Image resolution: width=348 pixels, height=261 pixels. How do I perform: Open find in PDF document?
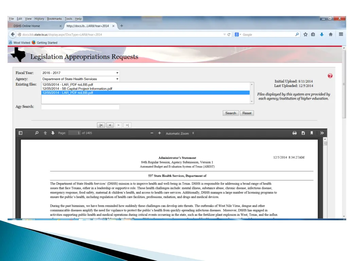point(37,133)
